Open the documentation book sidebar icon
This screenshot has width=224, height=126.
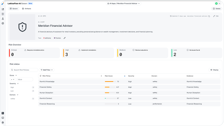coord(3,118)
